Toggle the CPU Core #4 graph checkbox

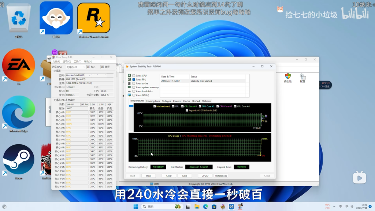235,107
